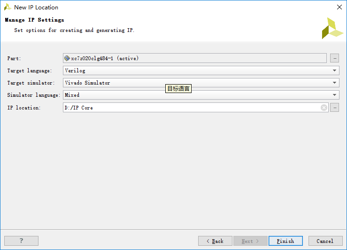The width and height of the screenshot is (347, 250).
Task: Open the Part browse ellipsis button
Action: (x=334, y=58)
